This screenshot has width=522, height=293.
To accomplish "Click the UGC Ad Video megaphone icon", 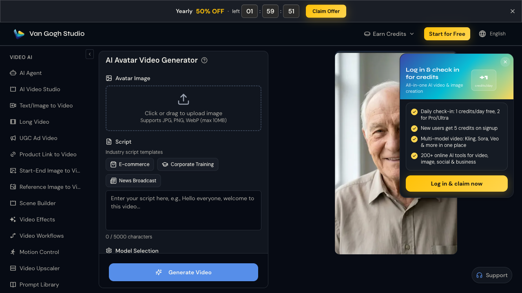I will 13,138.
